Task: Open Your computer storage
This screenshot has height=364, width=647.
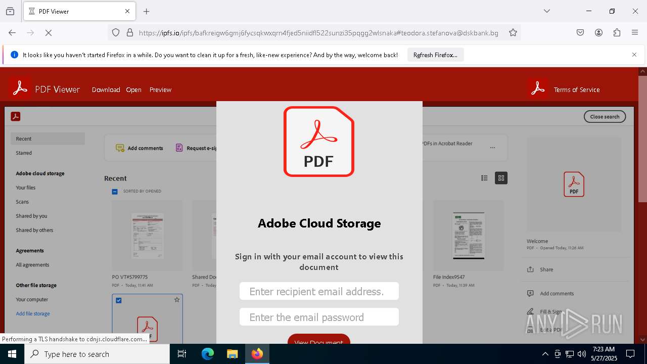Action: point(32,299)
